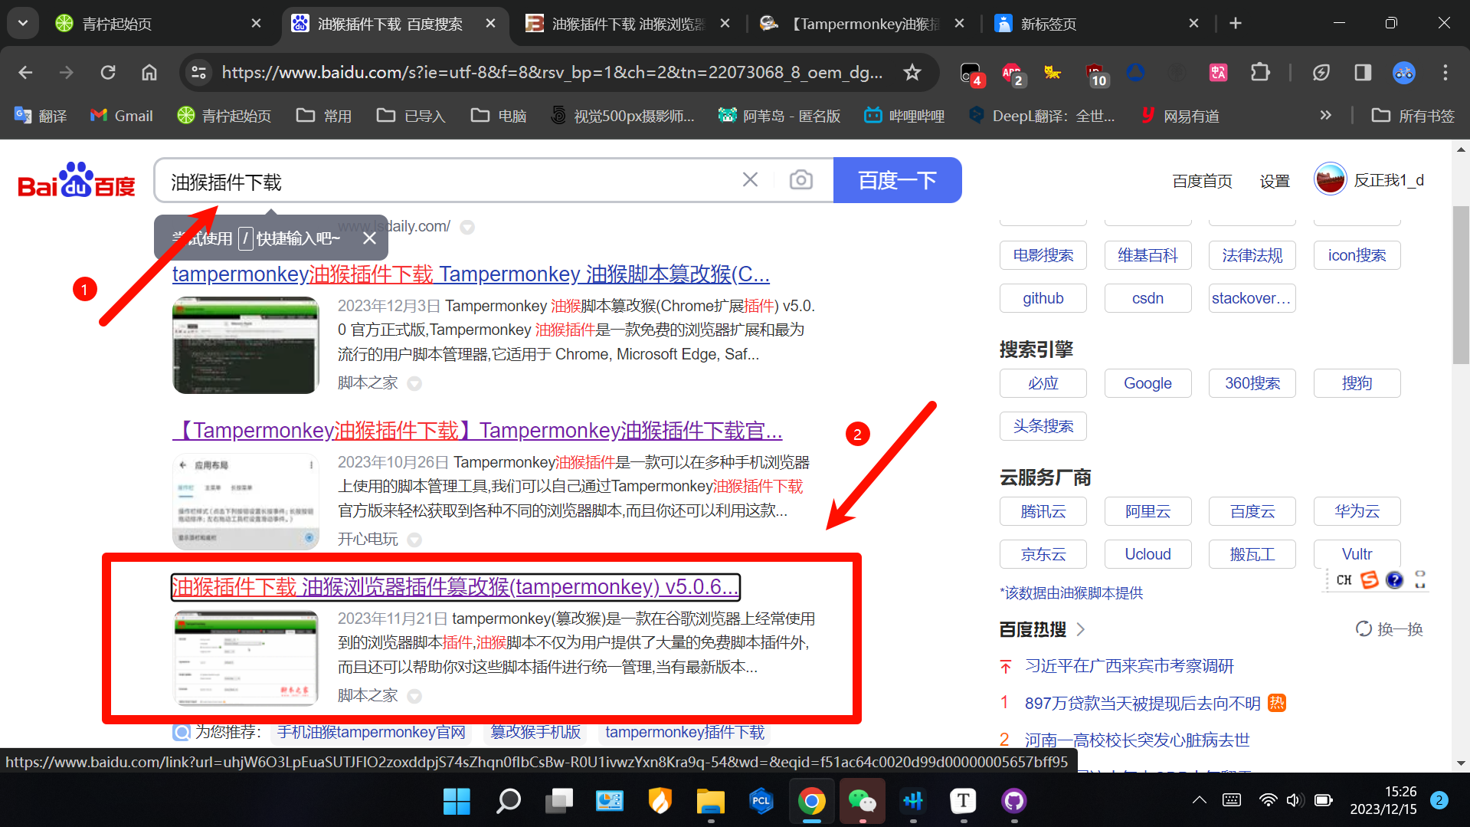Bookmark this page with the star icon

coord(912,73)
